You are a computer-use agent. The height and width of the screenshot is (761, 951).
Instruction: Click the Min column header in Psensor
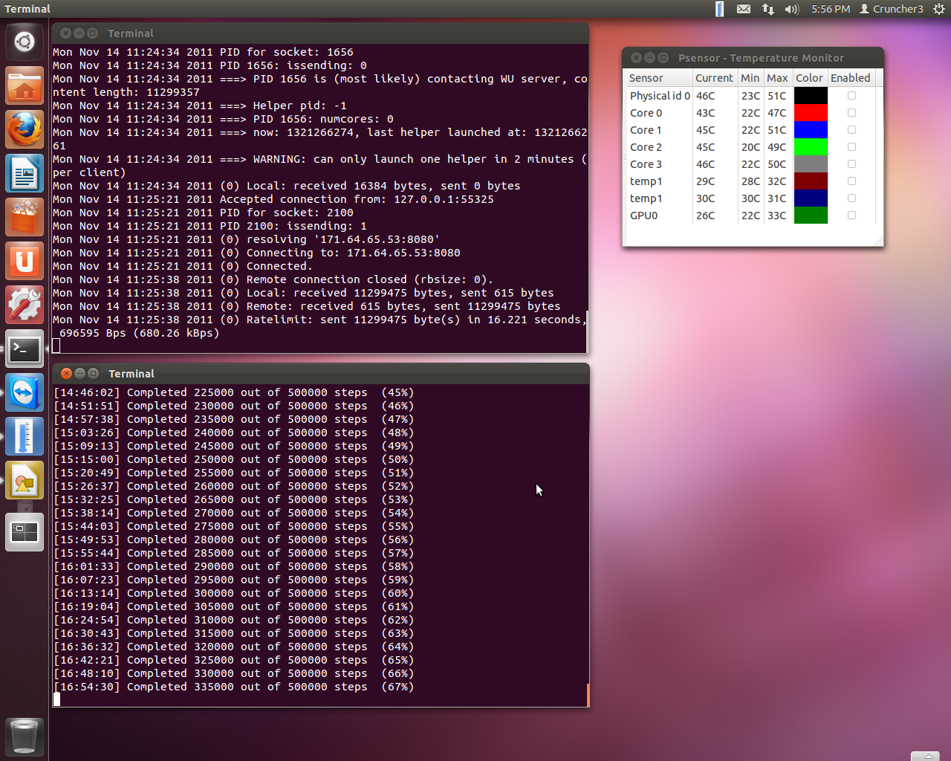click(750, 78)
